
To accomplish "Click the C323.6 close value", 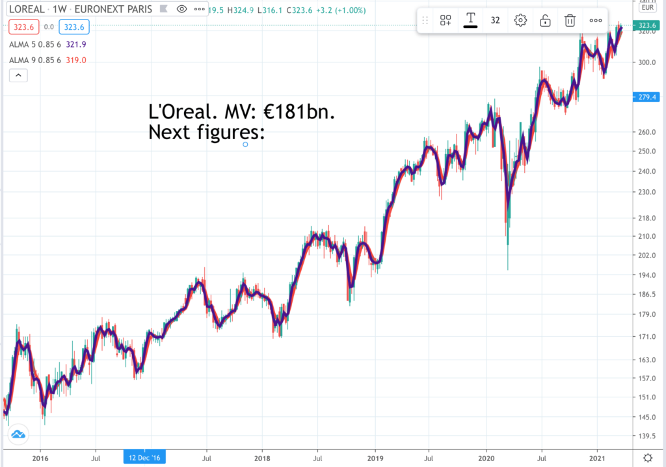I will click(299, 10).
